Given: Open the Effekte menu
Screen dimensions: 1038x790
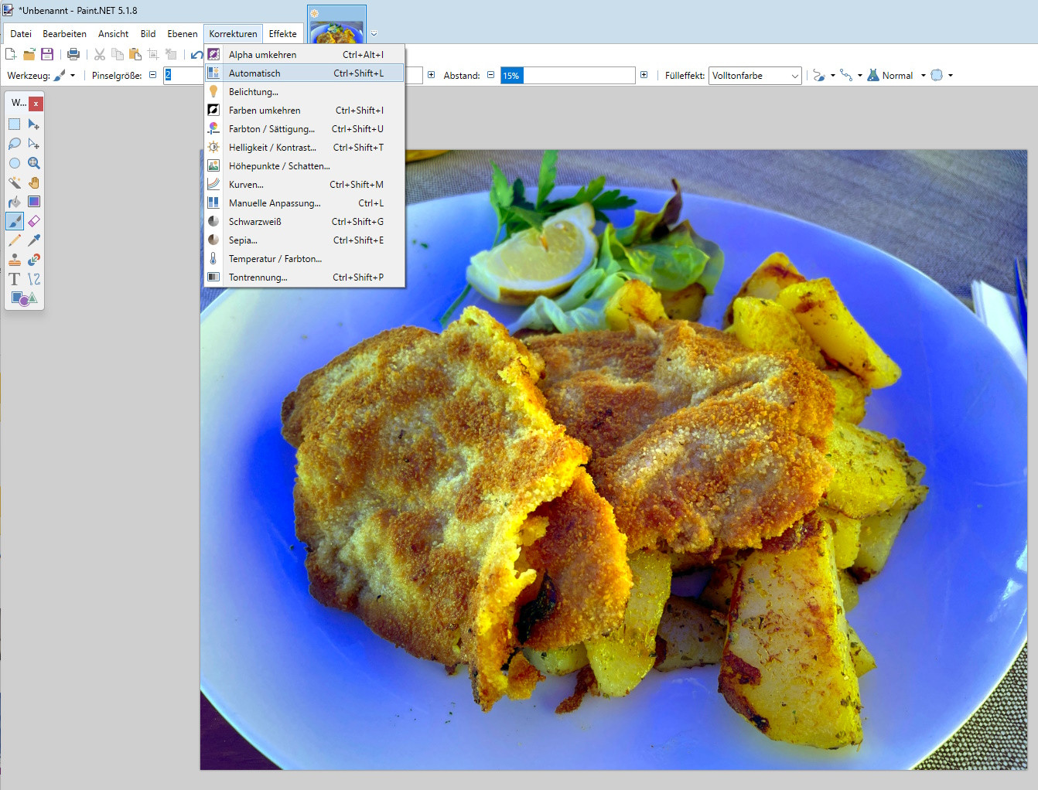Looking at the screenshot, I should 282,34.
